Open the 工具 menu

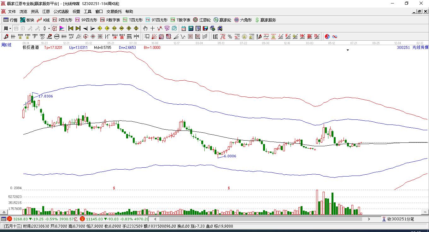tap(88, 12)
